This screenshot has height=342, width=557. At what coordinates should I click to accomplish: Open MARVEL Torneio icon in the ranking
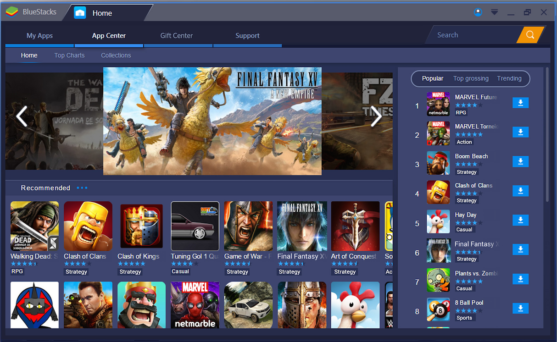(438, 133)
